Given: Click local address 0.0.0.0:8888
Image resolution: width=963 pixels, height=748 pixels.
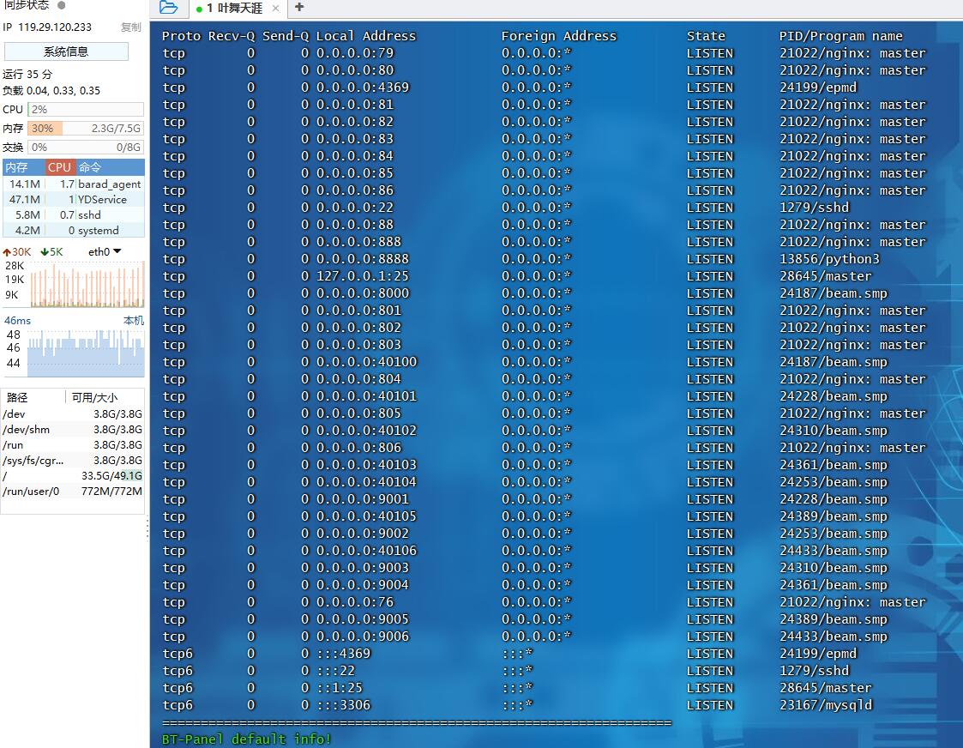Looking at the screenshot, I should pyautogui.click(x=363, y=258).
